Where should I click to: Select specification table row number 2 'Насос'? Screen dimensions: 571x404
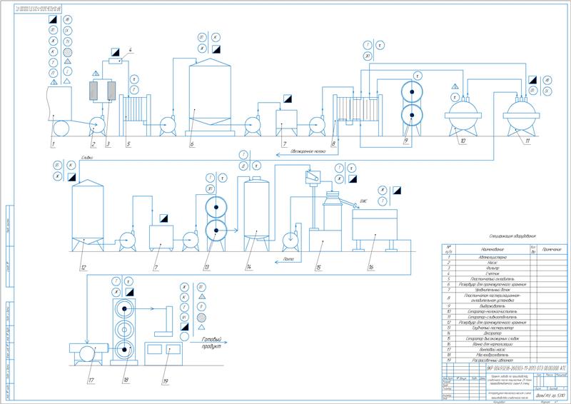(505, 263)
